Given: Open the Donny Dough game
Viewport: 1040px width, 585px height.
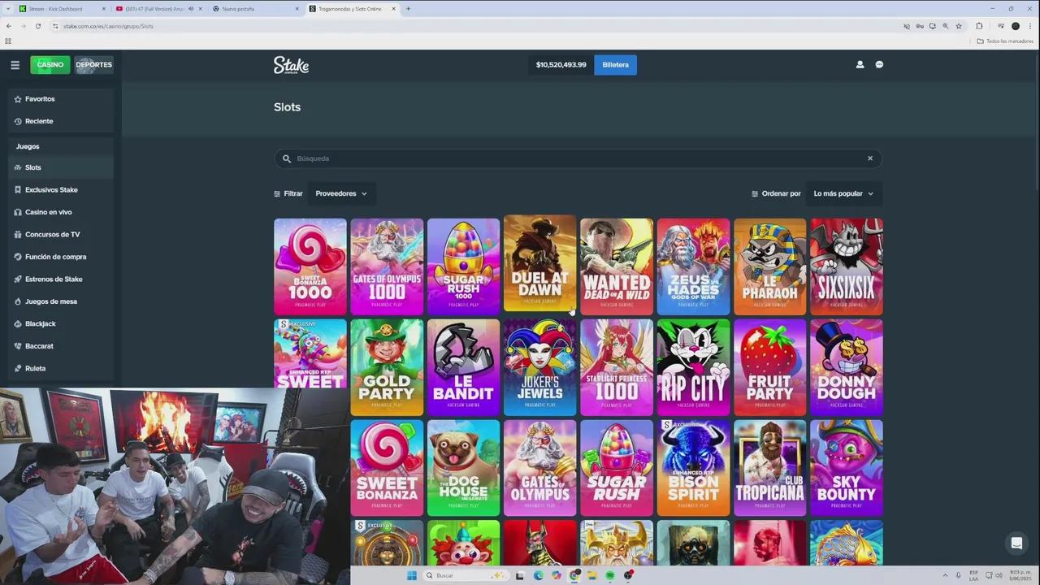Looking at the screenshot, I should click(x=847, y=367).
